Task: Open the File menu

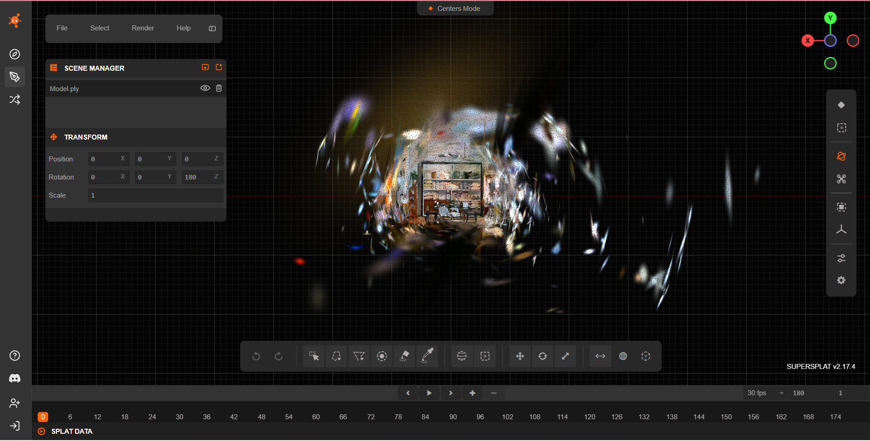Action: [x=62, y=28]
